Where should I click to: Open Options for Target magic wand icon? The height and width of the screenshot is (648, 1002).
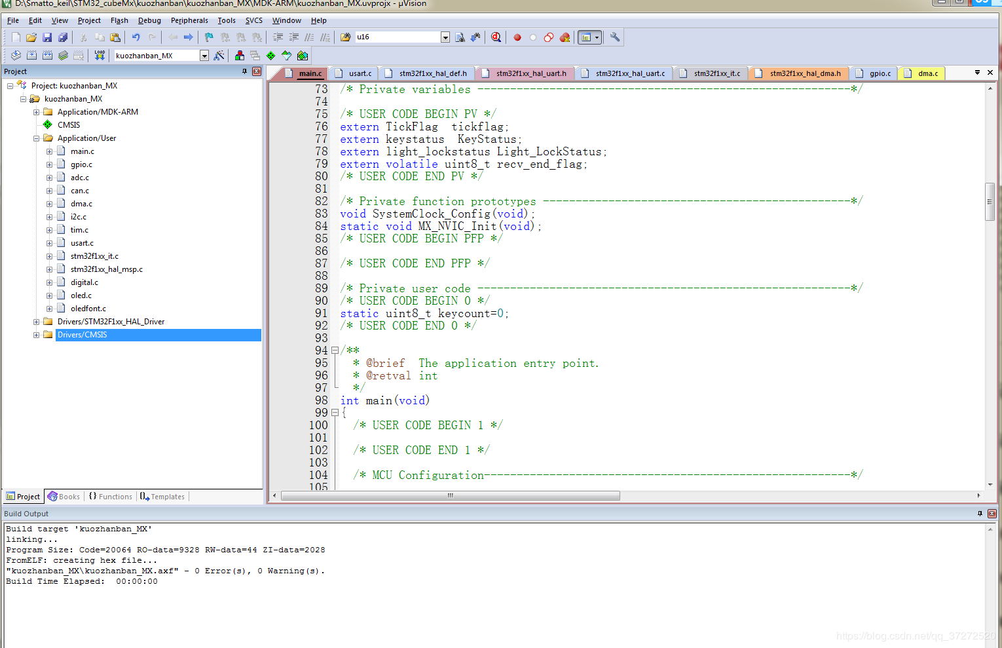tap(219, 56)
